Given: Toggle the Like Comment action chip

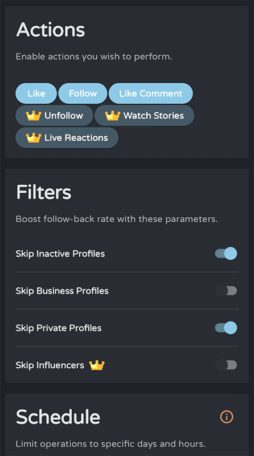Looking at the screenshot, I should click(x=151, y=93).
